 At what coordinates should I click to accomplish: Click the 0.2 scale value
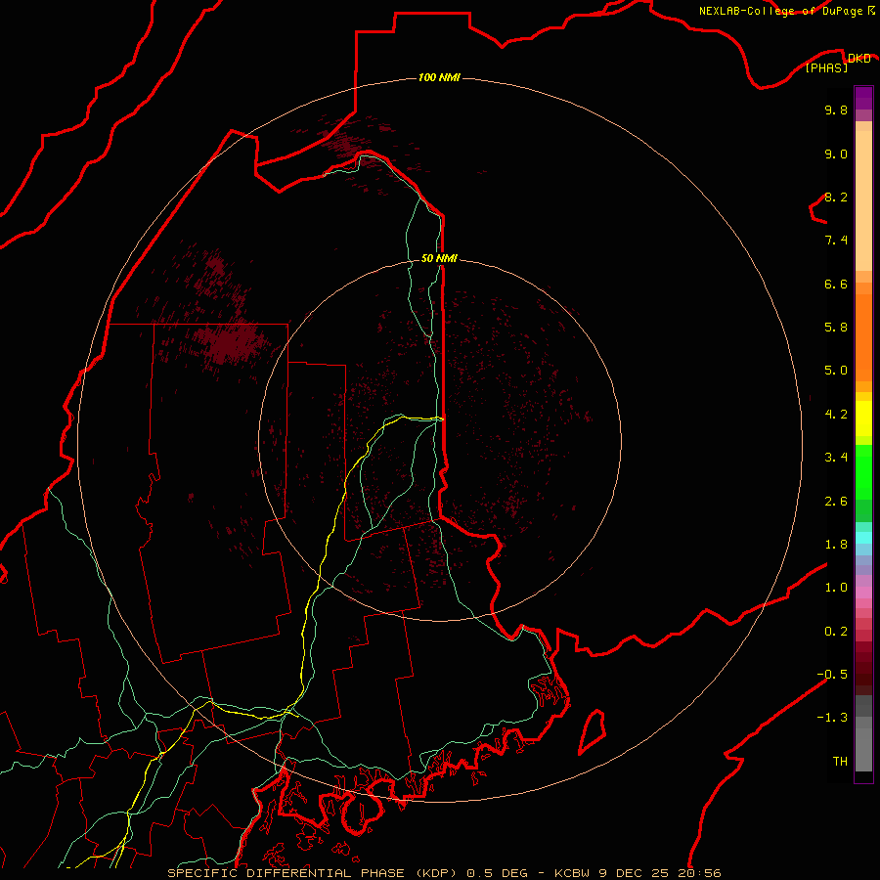point(836,632)
